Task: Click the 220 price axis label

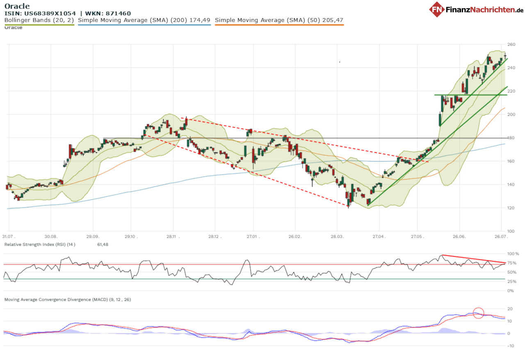Action: point(511,91)
